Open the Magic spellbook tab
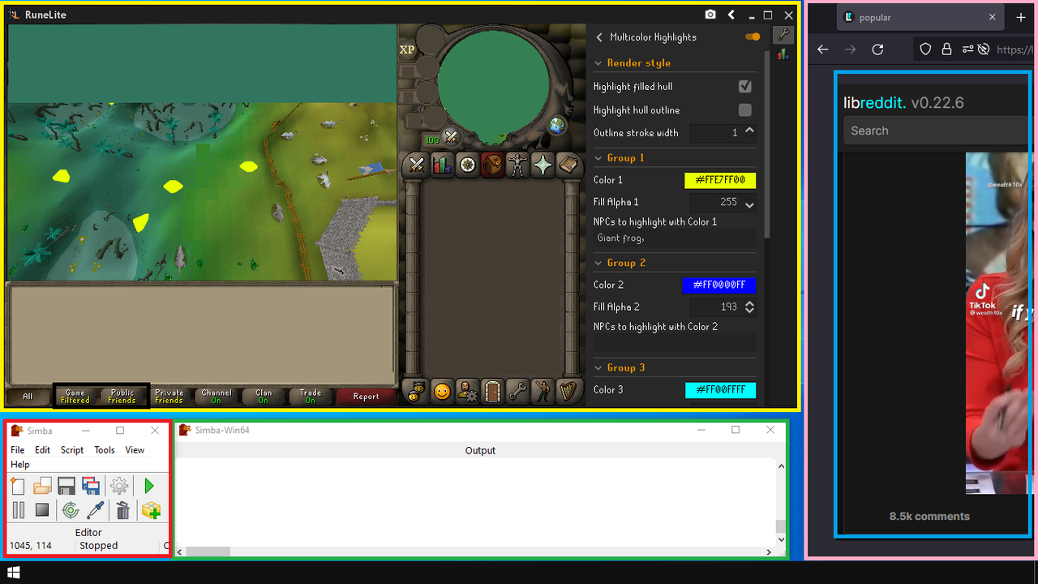 click(x=569, y=165)
